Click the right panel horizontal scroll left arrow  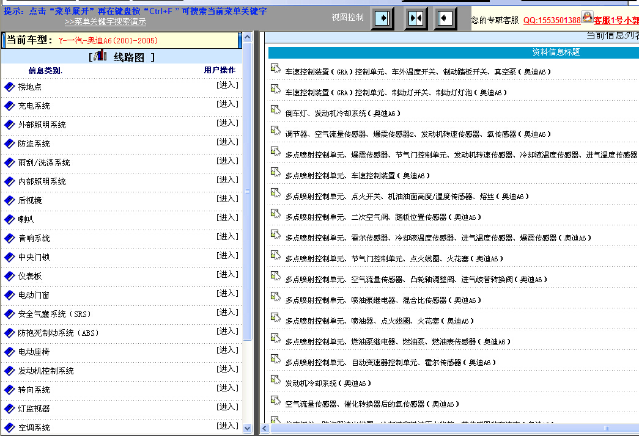pos(265,428)
